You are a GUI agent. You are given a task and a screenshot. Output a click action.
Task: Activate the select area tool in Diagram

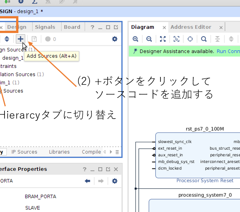[x=176, y=39]
